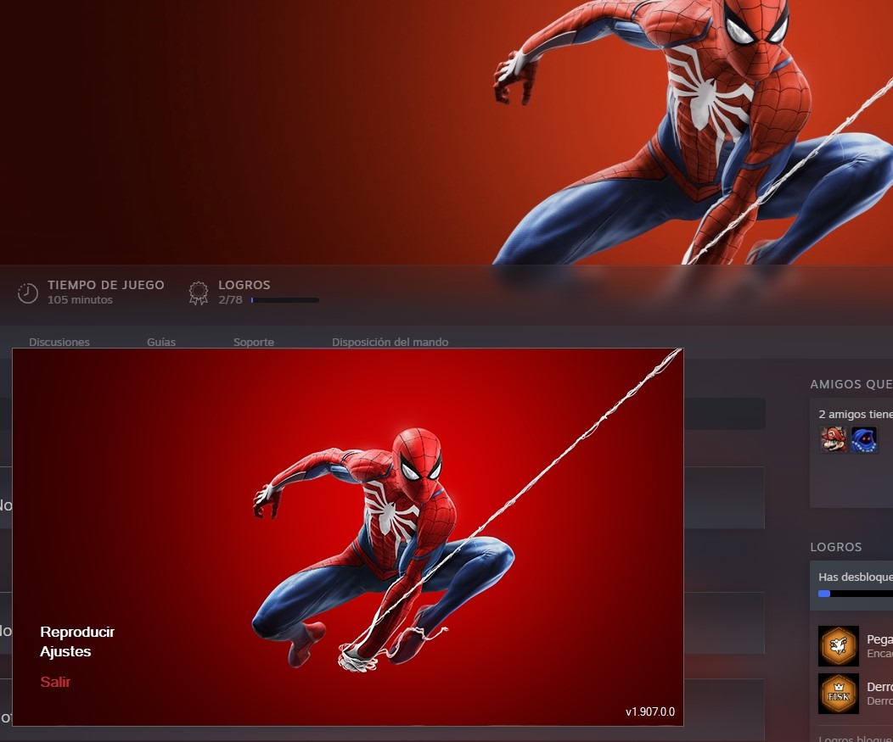The height and width of the screenshot is (742, 893).
Task: Click Reproducir in the game launcher
Action: tap(77, 632)
